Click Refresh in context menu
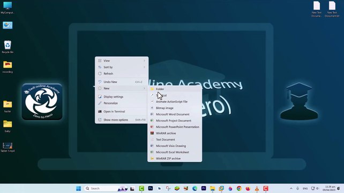This screenshot has width=344, height=193. 122,73
